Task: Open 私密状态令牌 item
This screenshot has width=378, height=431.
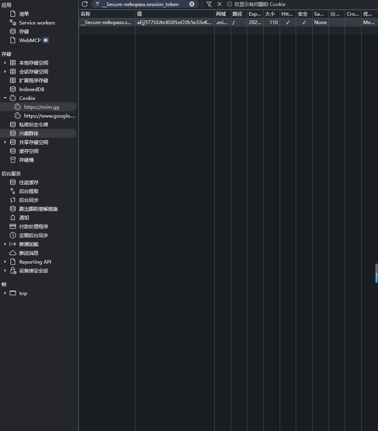Action: [34, 124]
